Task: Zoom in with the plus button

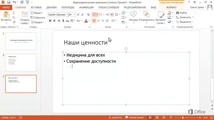Action: 200,118
